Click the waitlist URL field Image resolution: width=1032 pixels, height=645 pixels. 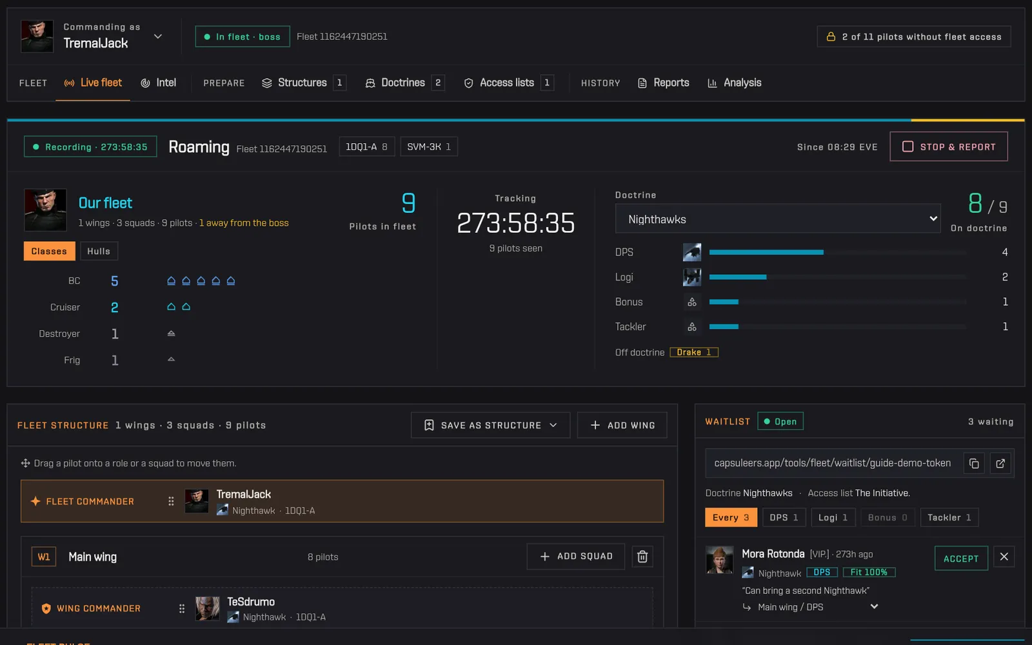point(832,463)
